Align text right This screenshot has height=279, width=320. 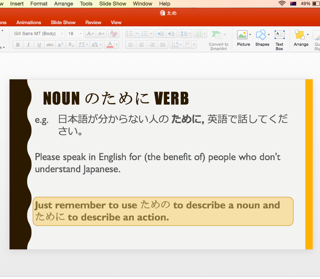point(152,45)
